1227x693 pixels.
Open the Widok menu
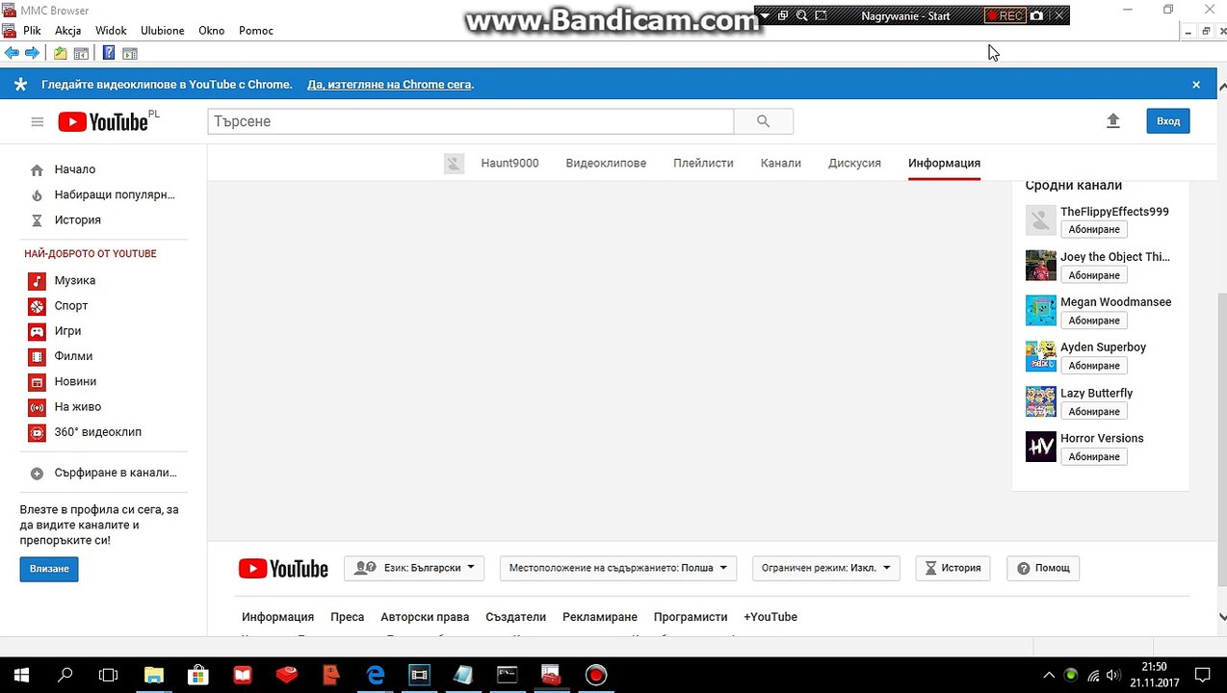coord(111,31)
